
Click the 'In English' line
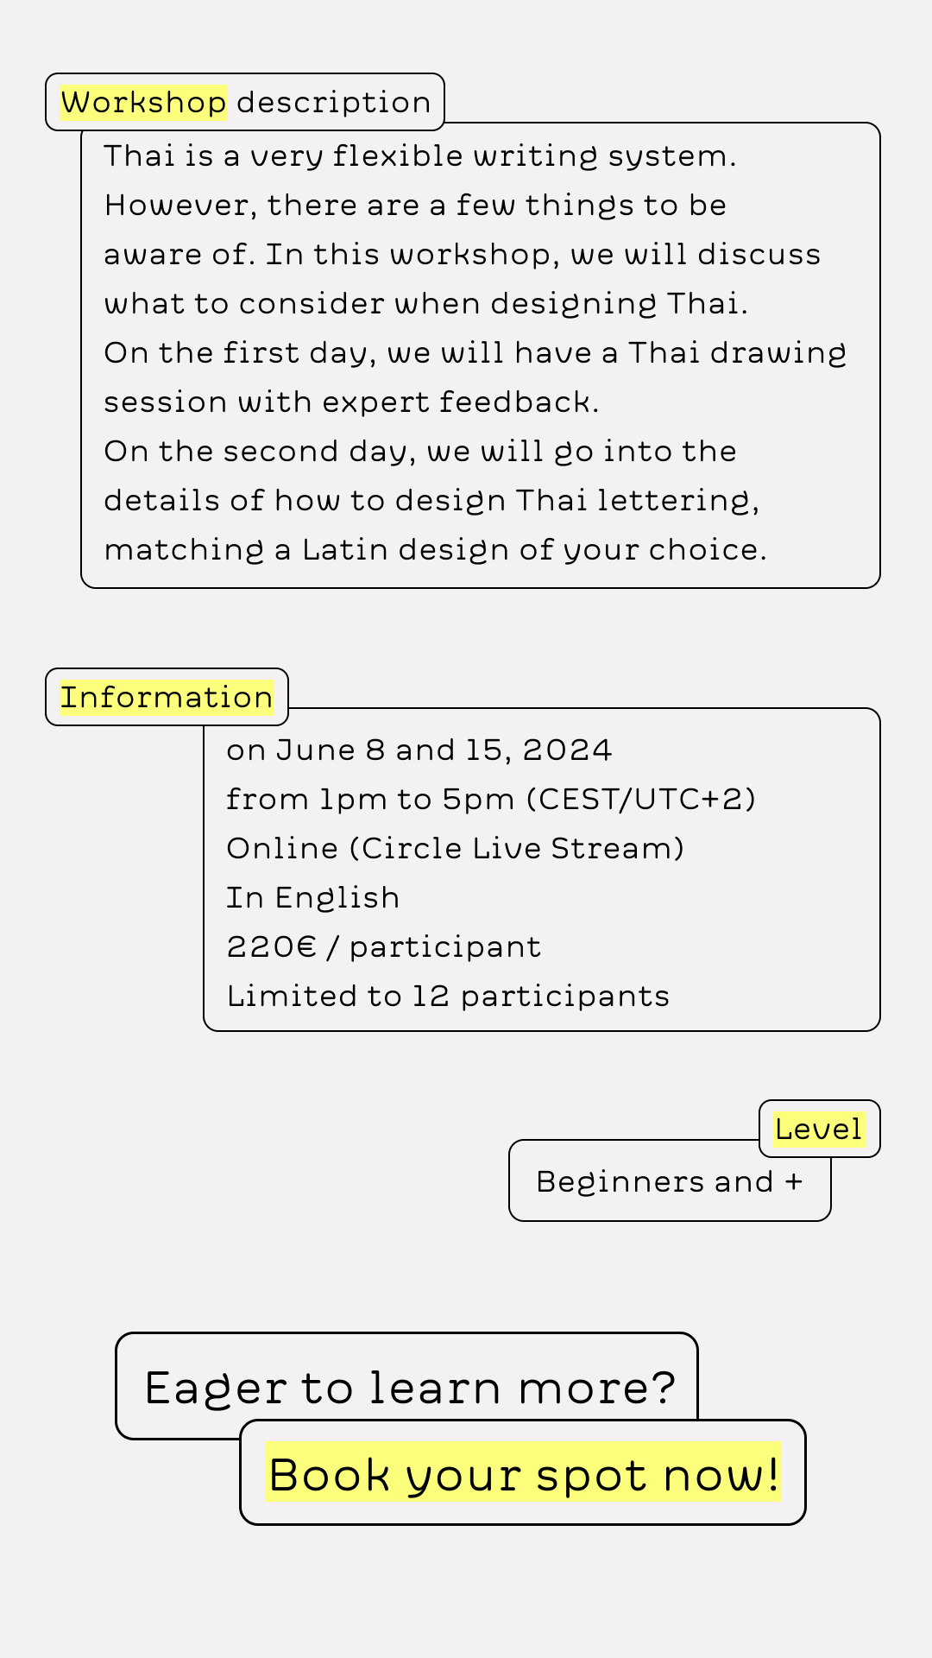[312, 897]
